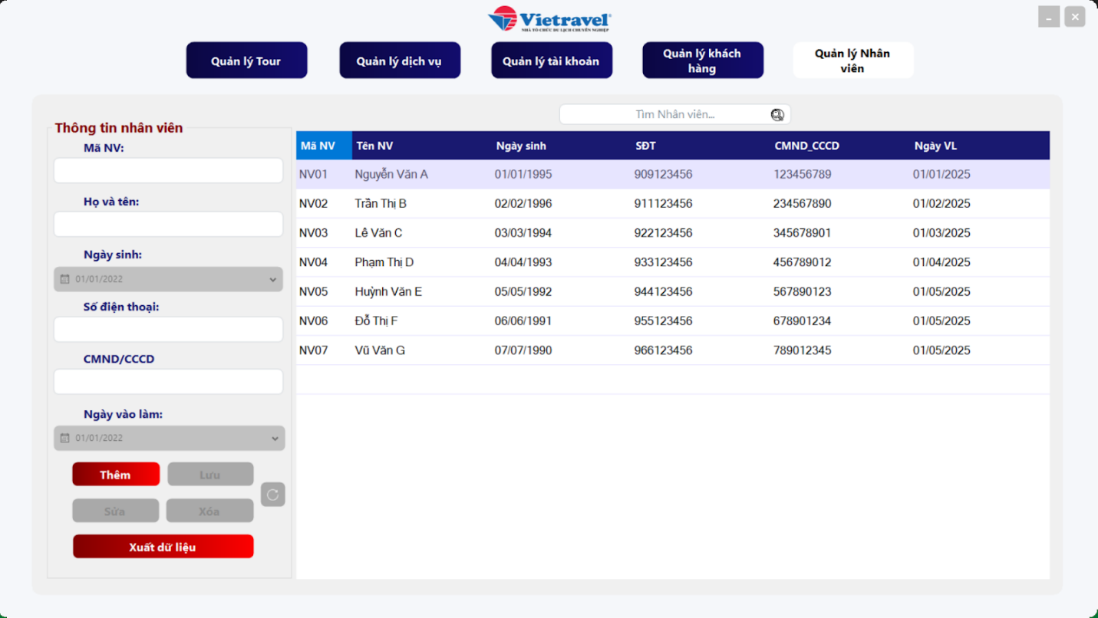The image size is (1098, 618).
Task: Click the Ngày sinh column header
Action: [562, 146]
